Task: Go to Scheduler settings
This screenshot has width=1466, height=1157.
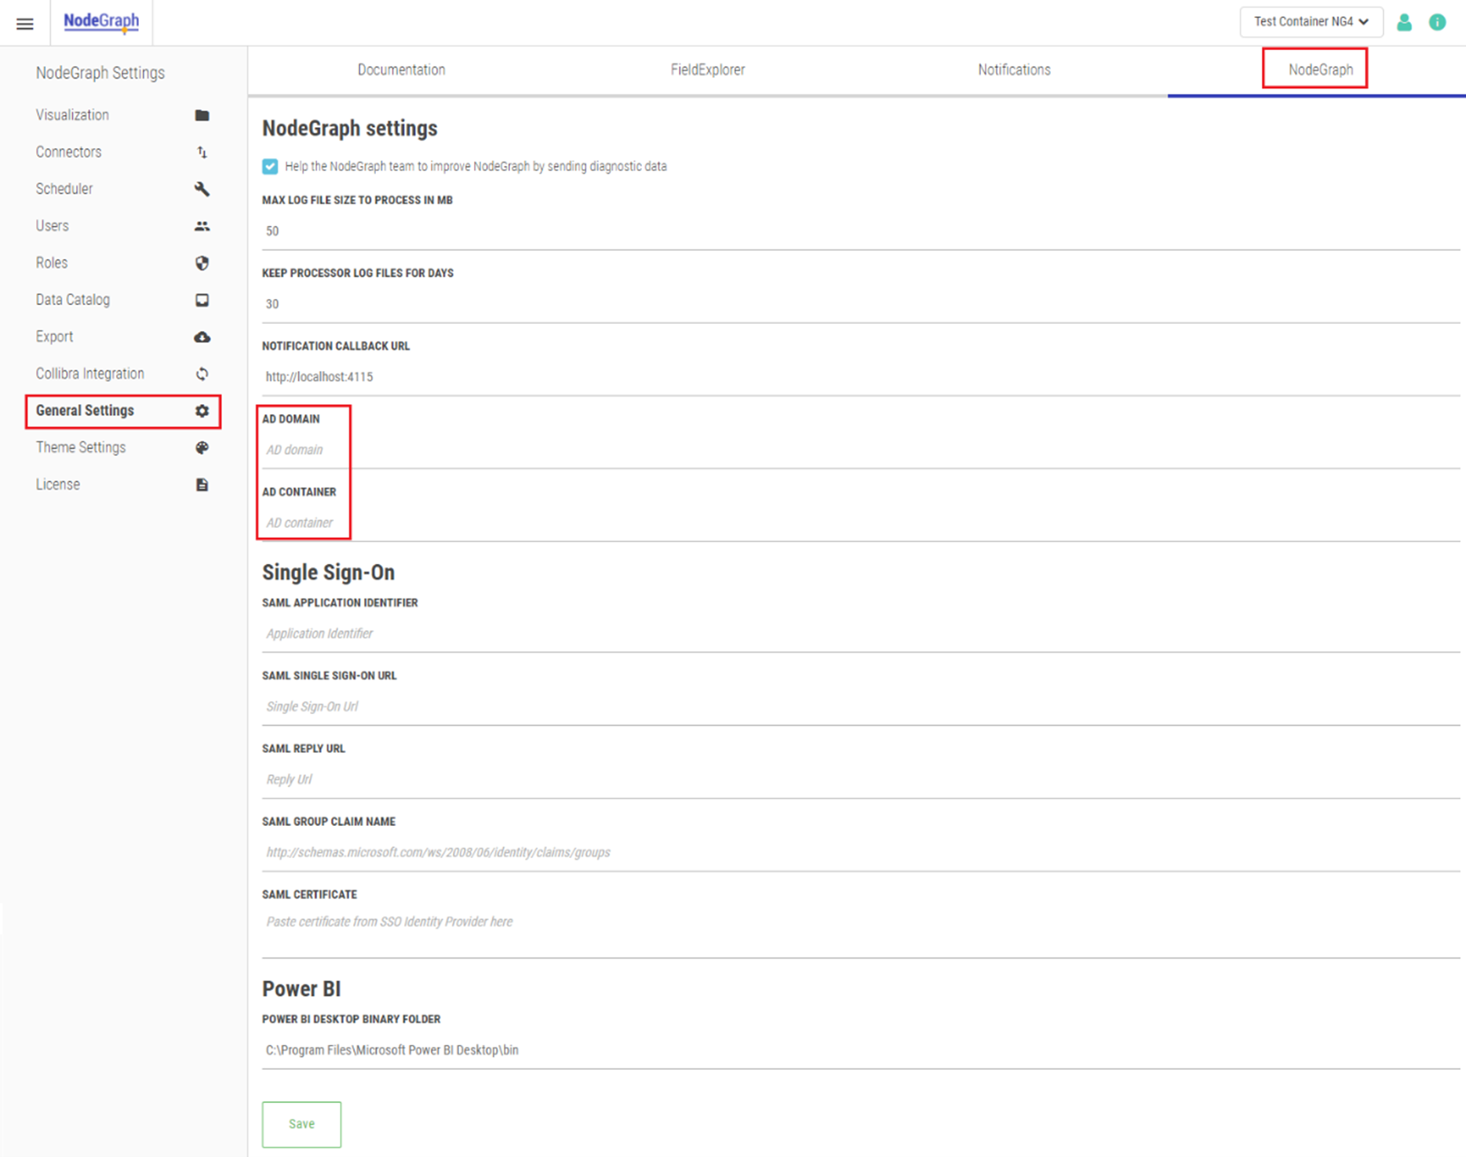Action: coord(64,189)
